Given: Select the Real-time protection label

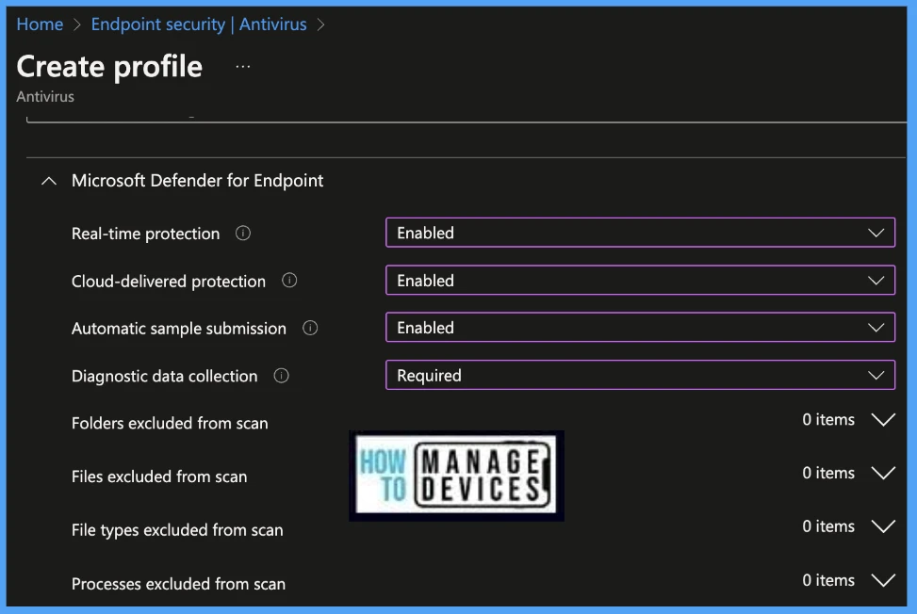Looking at the screenshot, I should [146, 234].
